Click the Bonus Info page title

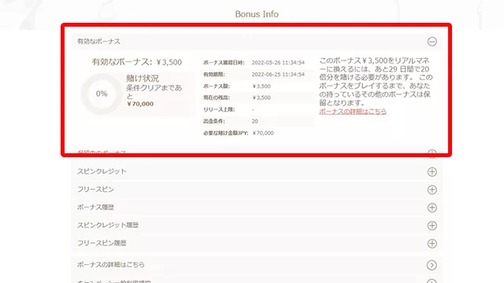[x=257, y=14]
